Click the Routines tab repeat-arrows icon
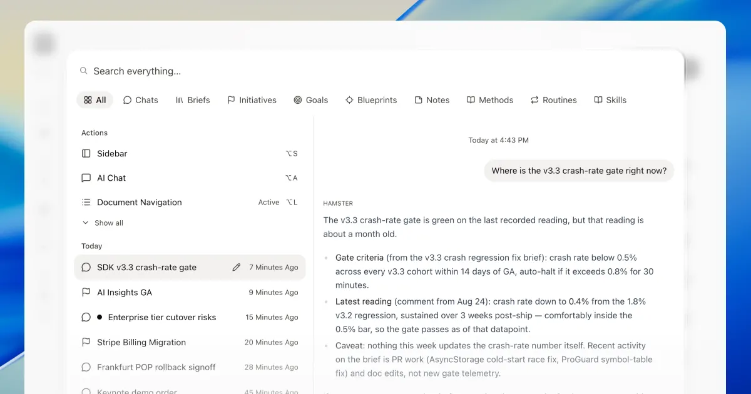The height and width of the screenshot is (394, 751). [x=534, y=100]
